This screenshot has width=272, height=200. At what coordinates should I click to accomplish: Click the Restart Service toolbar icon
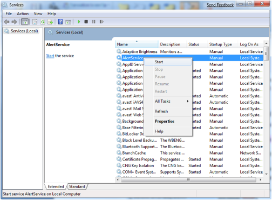pos(101,22)
